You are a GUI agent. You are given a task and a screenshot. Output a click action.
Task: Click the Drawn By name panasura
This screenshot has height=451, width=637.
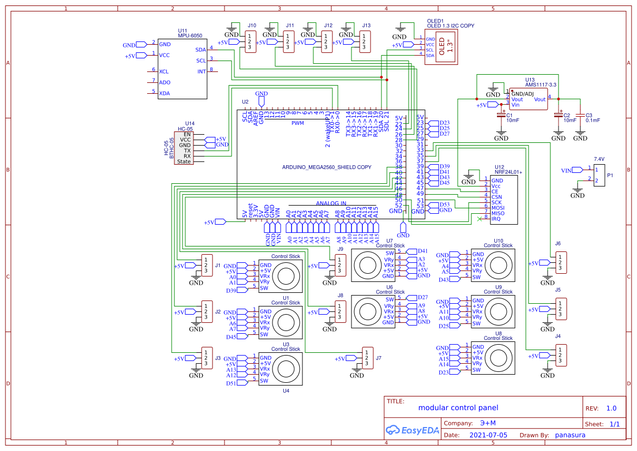(570, 435)
